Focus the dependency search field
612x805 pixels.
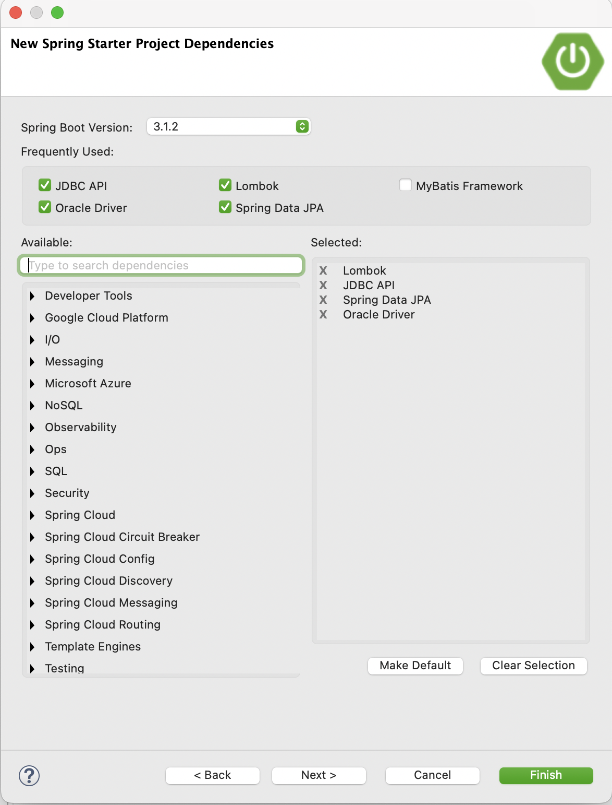[x=161, y=265]
